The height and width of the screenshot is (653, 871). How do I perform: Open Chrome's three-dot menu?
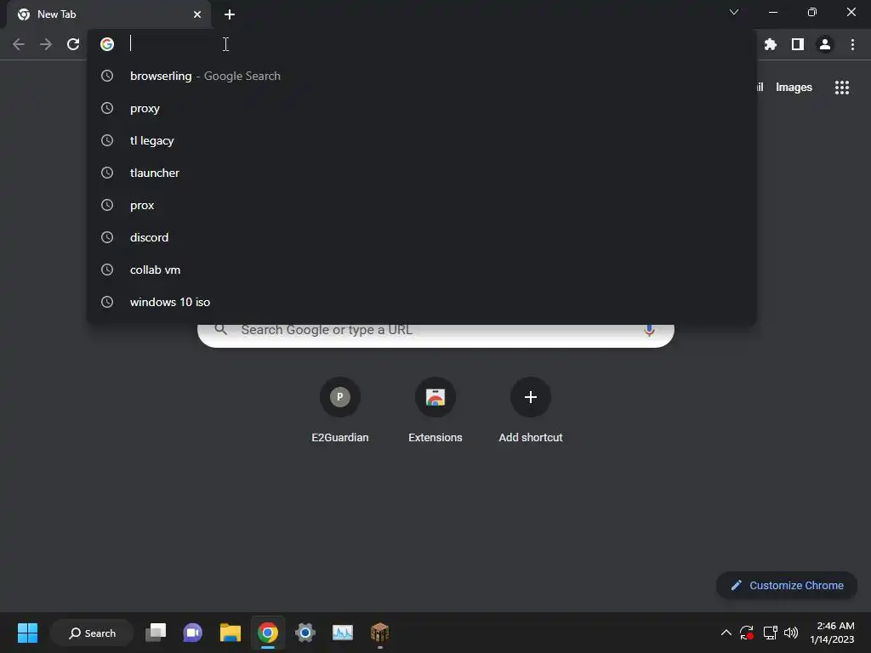coord(852,44)
